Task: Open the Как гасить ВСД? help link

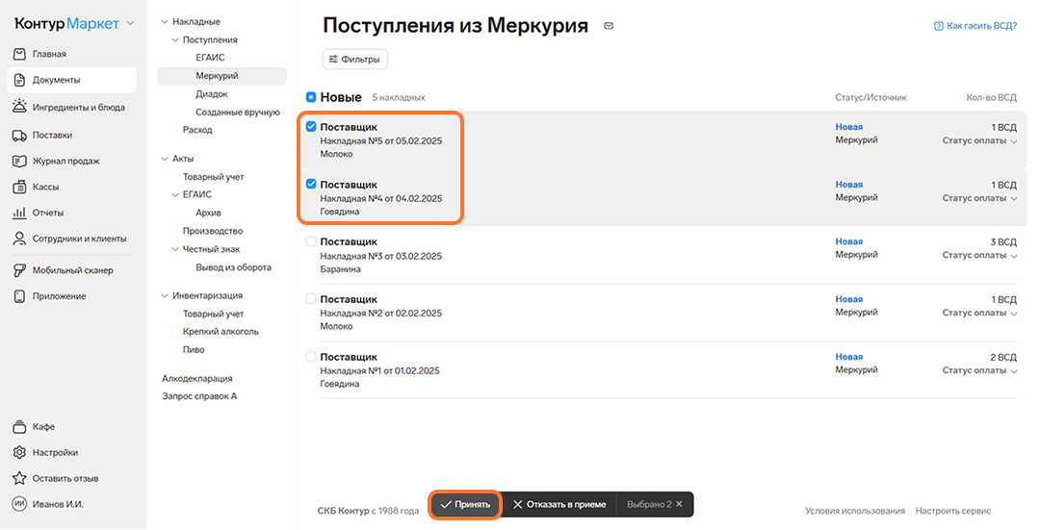Action: pos(975,26)
